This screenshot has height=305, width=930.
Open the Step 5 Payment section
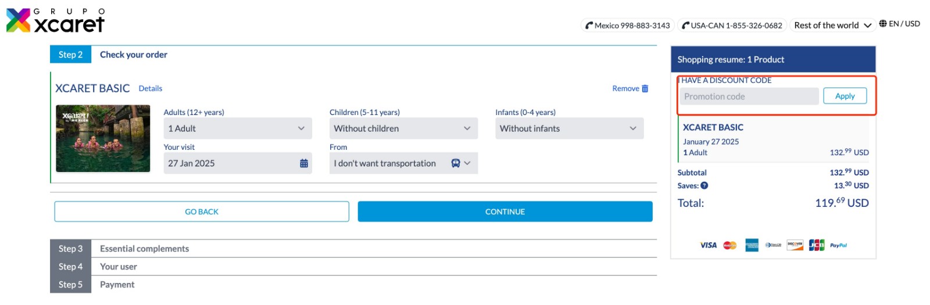click(117, 285)
